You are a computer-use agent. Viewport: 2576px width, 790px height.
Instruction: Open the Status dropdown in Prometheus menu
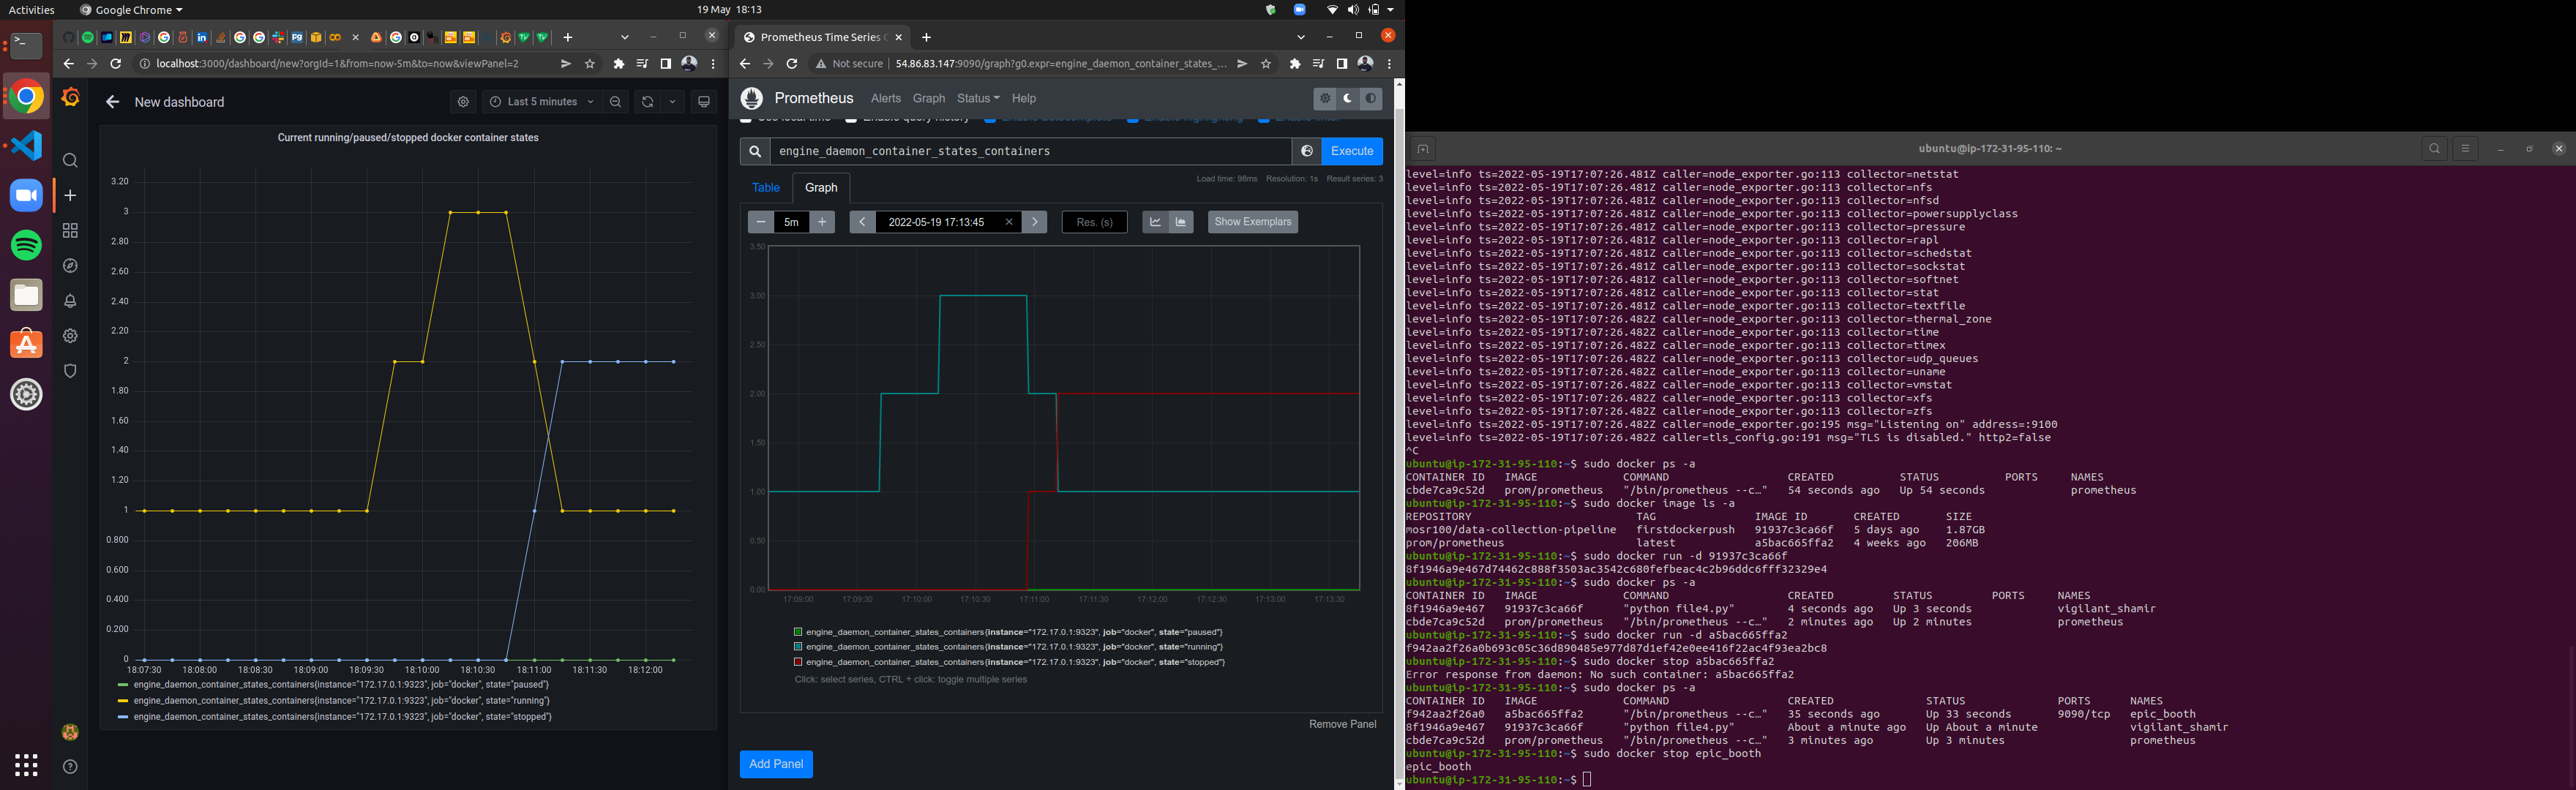coord(977,98)
